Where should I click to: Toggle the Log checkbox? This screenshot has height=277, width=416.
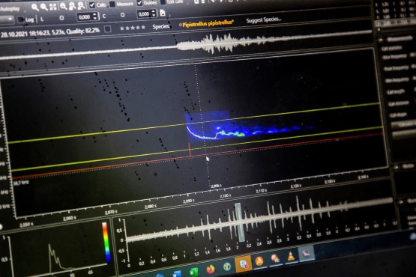tap(20, 19)
